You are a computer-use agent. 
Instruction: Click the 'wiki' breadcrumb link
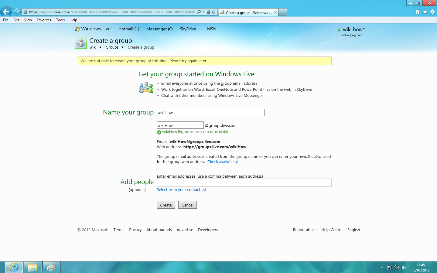pos(93,47)
